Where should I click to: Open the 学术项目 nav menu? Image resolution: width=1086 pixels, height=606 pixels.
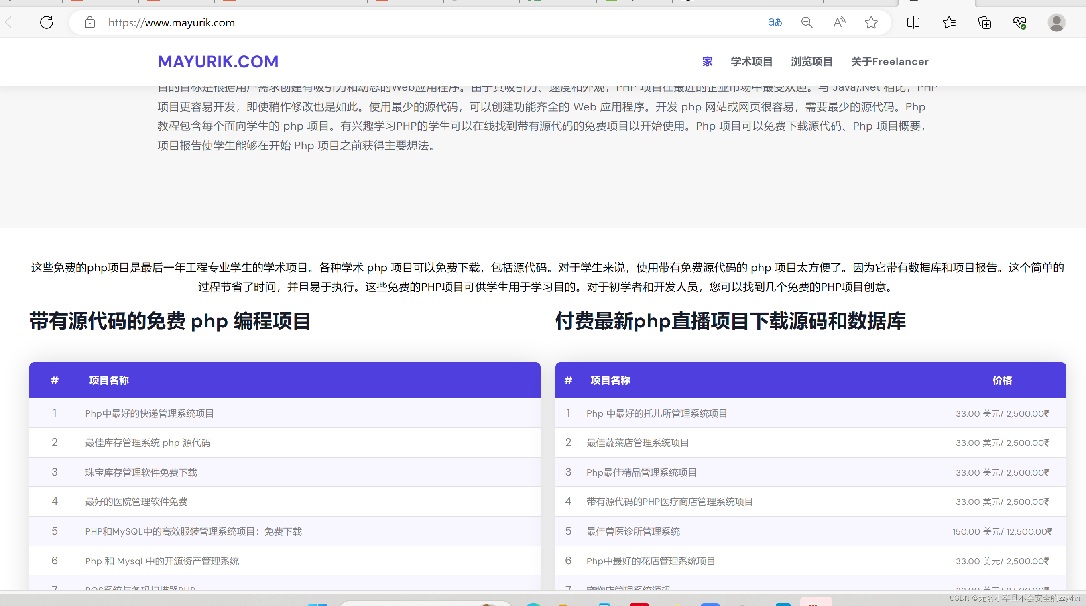tap(752, 61)
